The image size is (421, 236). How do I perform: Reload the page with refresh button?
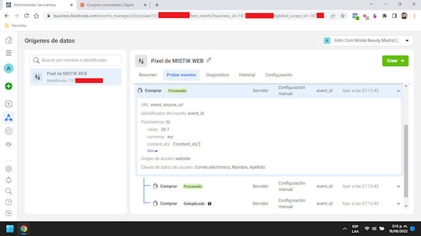pyautogui.click(x=26, y=16)
